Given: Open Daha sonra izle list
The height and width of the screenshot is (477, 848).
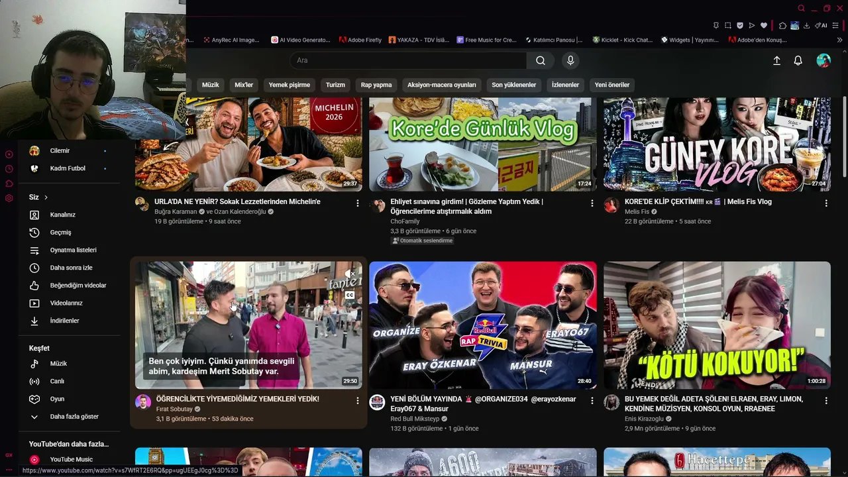Looking at the screenshot, I should (70, 268).
